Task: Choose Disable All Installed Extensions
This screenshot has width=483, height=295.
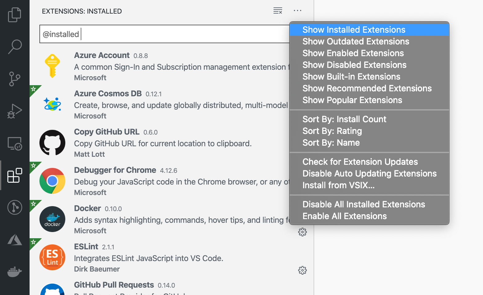Action: click(x=363, y=204)
